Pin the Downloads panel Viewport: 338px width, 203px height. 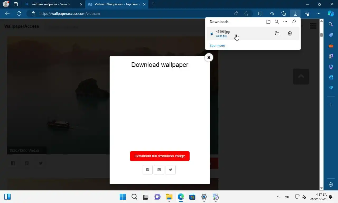tap(294, 22)
